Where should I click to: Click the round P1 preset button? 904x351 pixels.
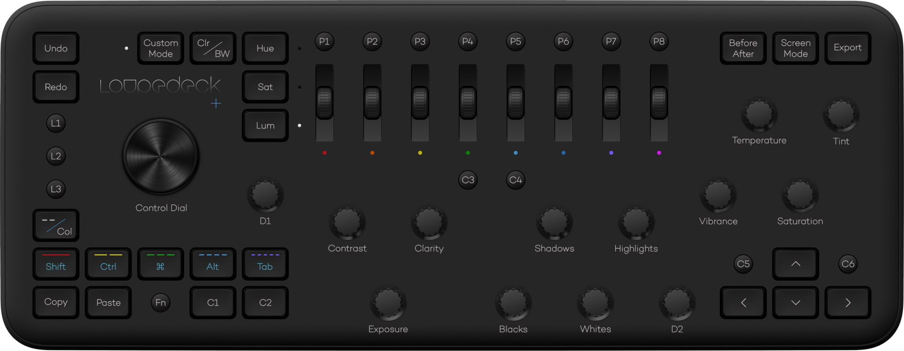point(324,42)
